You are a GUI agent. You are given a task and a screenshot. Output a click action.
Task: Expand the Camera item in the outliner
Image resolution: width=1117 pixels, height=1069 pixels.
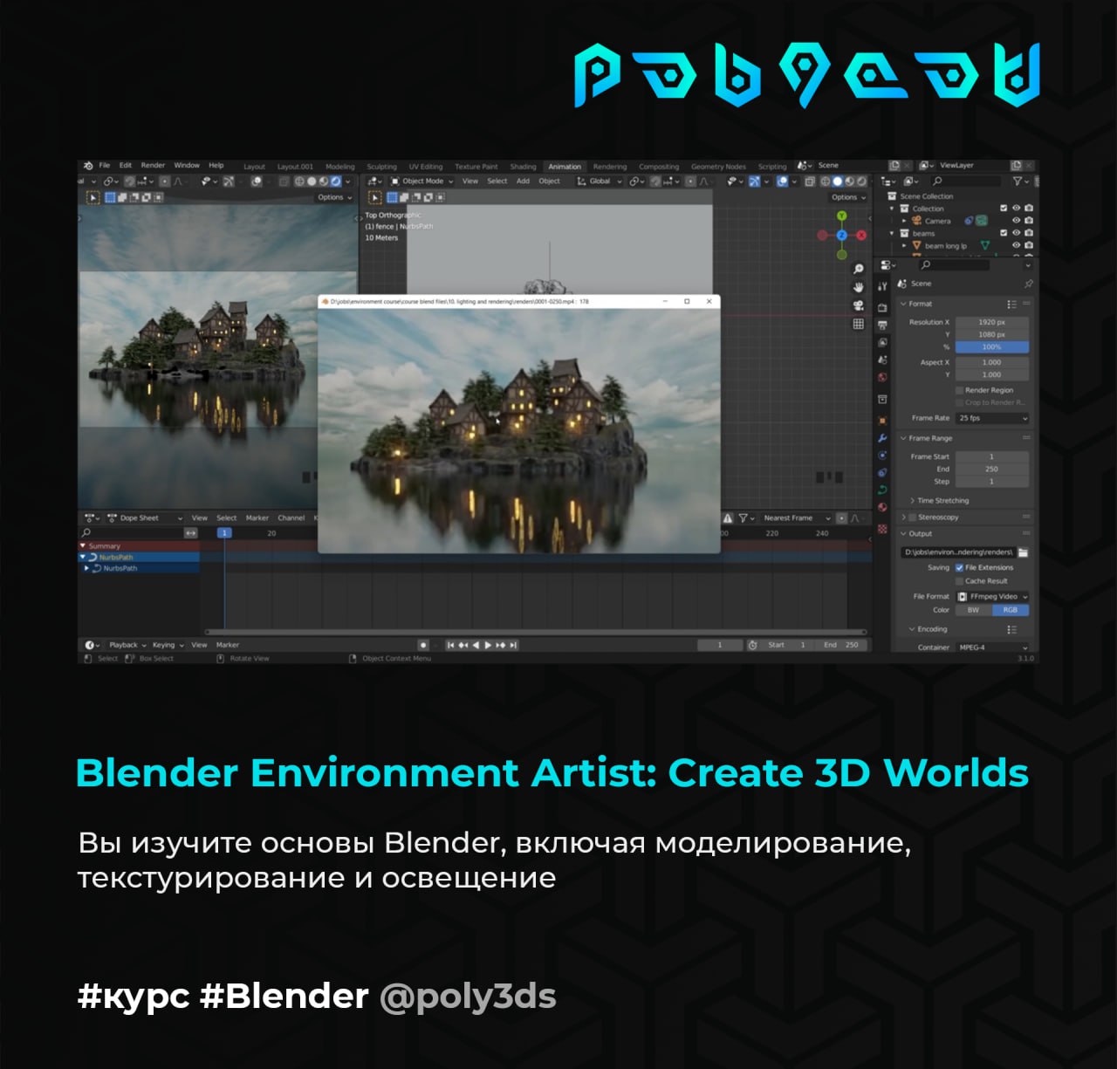point(904,221)
